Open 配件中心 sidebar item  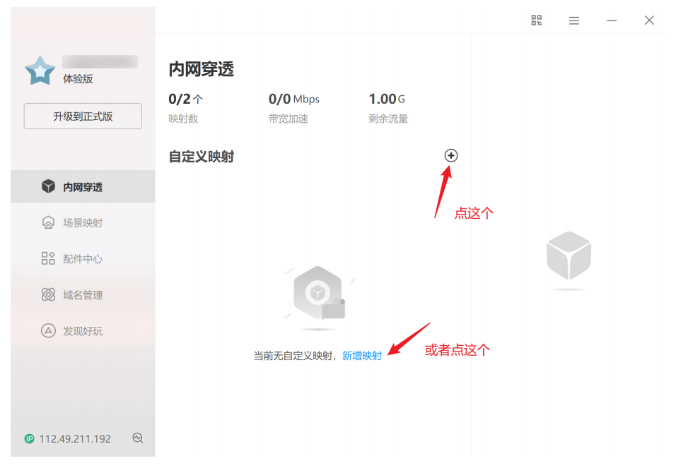[x=83, y=258]
